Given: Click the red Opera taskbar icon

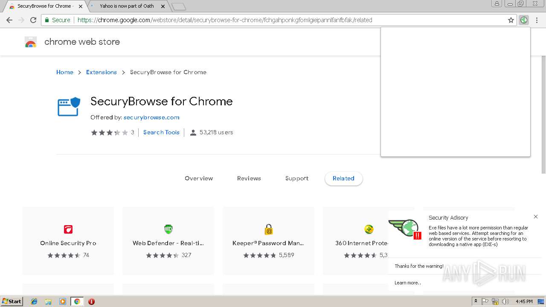Looking at the screenshot, I should 91,301.
